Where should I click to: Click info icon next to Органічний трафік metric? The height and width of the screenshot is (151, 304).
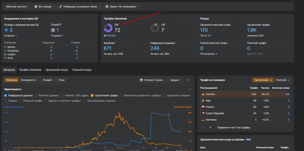click(x=271, y=24)
